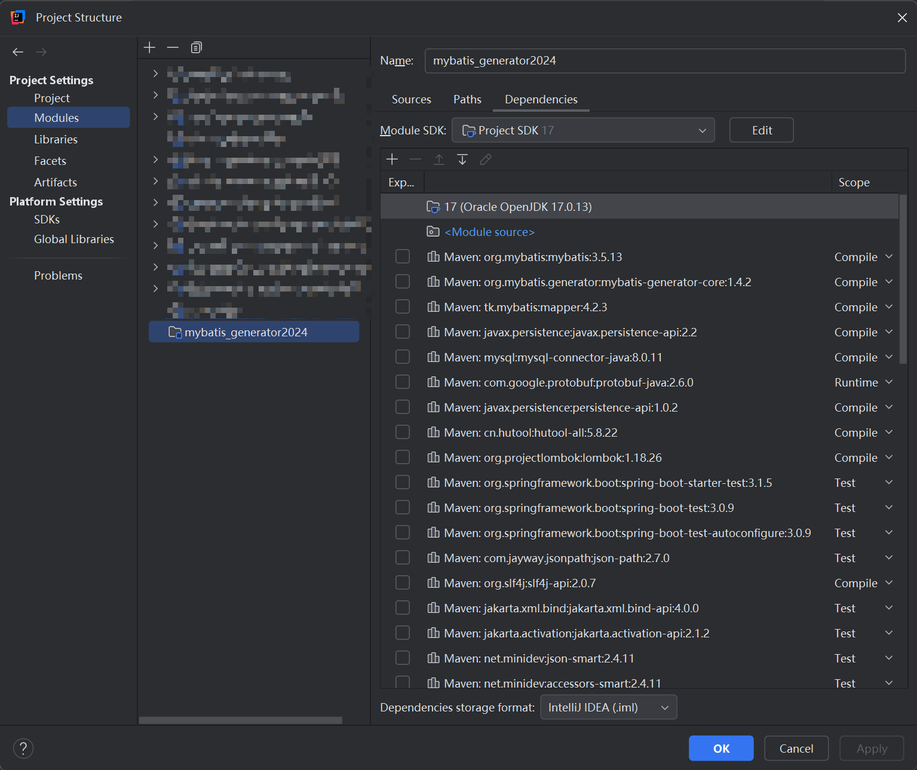Open Global Libraries in sidebar
Viewport: 917px width, 770px height.
point(74,239)
